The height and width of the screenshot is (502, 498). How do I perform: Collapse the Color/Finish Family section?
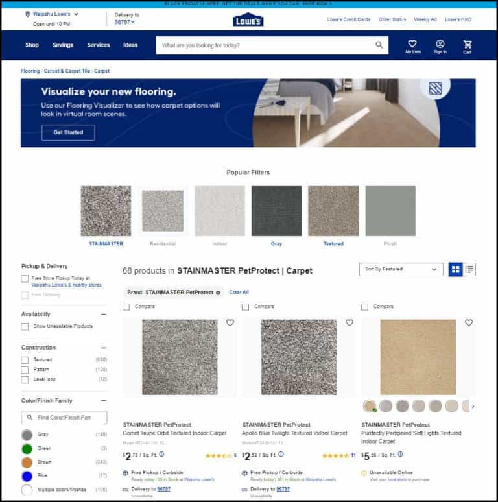103,401
